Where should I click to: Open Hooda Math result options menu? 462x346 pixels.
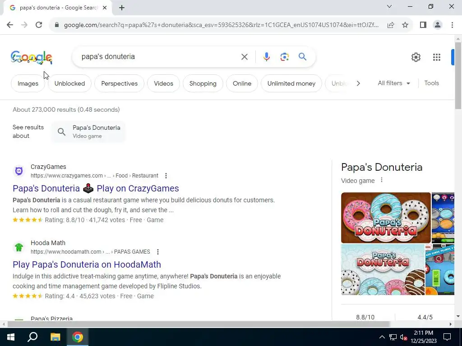[x=157, y=252]
